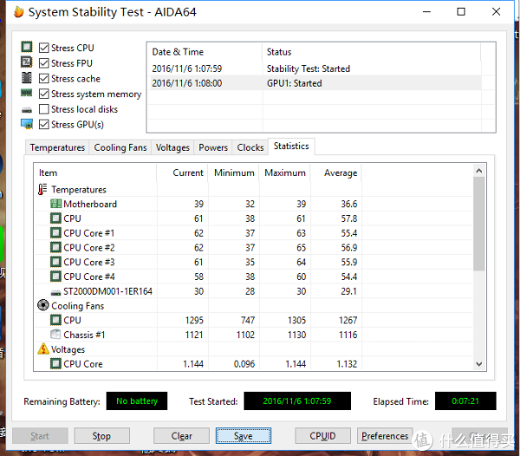The image size is (520, 456).
Task: Uncheck the Stress CPU checkbox
Action: point(44,48)
